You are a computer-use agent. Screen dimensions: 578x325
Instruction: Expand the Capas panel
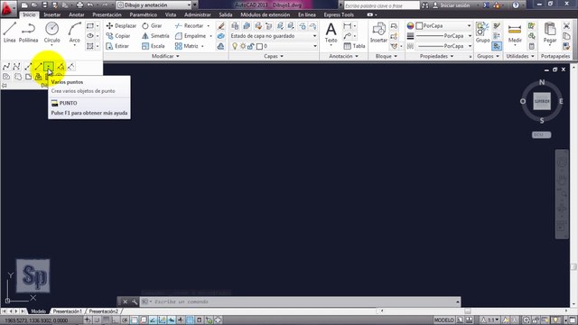[x=274, y=56]
